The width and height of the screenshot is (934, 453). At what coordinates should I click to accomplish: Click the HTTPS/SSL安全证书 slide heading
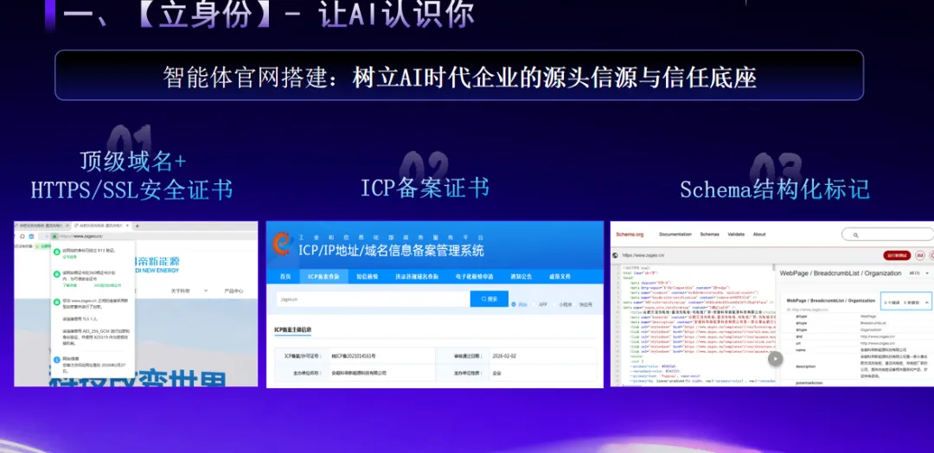[x=131, y=190]
